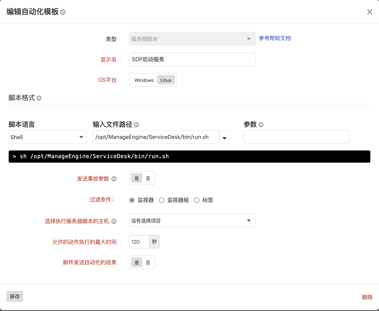This screenshot has width=379, height=311.
Task: Click the 保存 button
Action: [14, 296]
